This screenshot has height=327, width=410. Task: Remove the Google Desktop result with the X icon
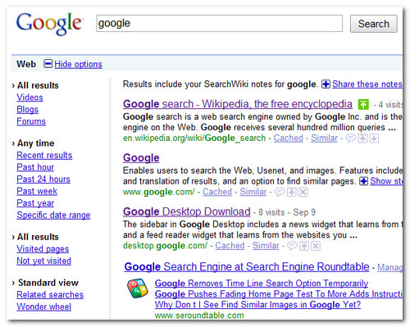point(316,246)
